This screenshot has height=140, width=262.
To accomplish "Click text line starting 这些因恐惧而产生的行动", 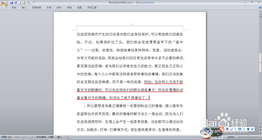I will pyautogui.click(x=130, y=34).
